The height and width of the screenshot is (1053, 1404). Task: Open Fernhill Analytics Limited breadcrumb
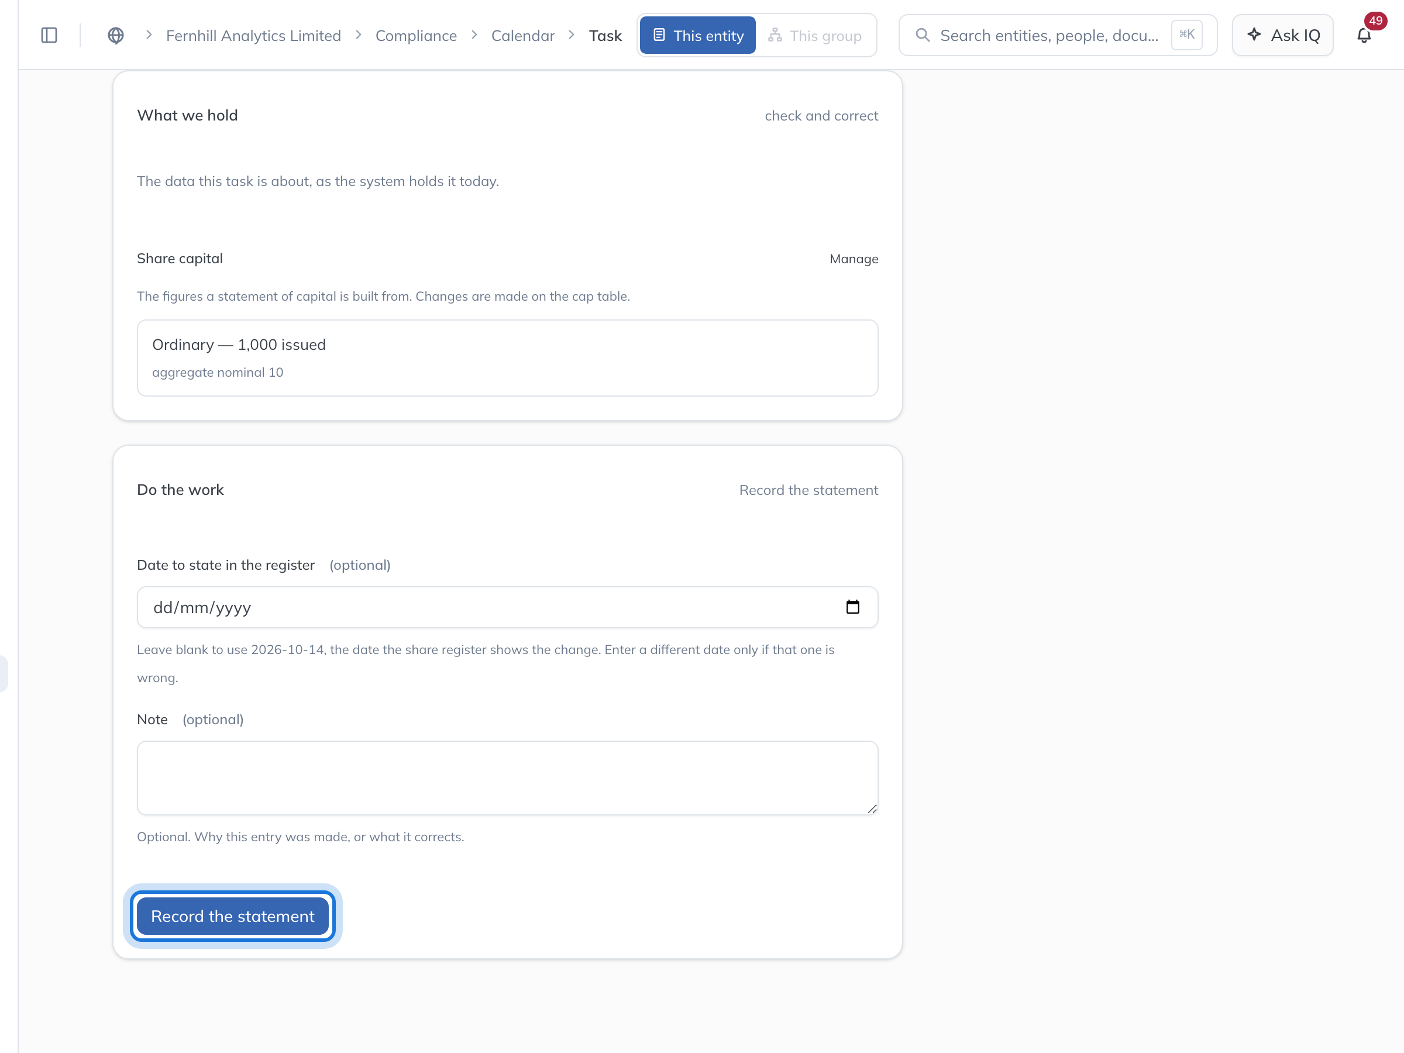[253, 36]
